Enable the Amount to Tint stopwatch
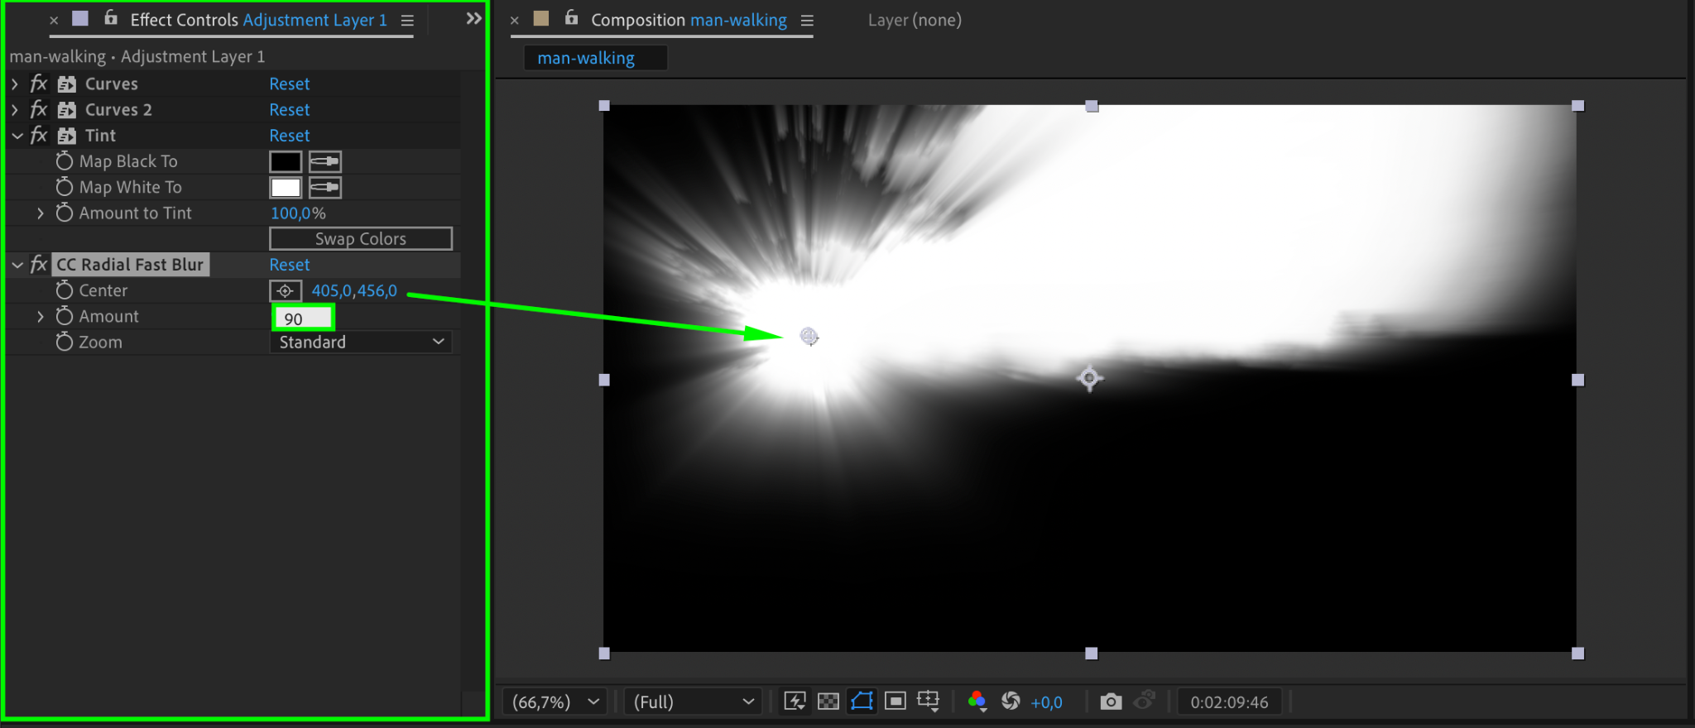1695x728 pixels. point(65,213)
